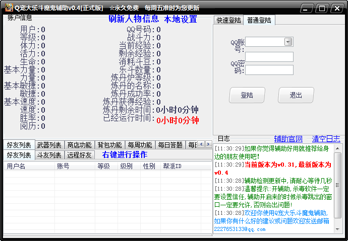
Task: Click 刷新人物信息 to refresh character info
Action: [134, 19]
